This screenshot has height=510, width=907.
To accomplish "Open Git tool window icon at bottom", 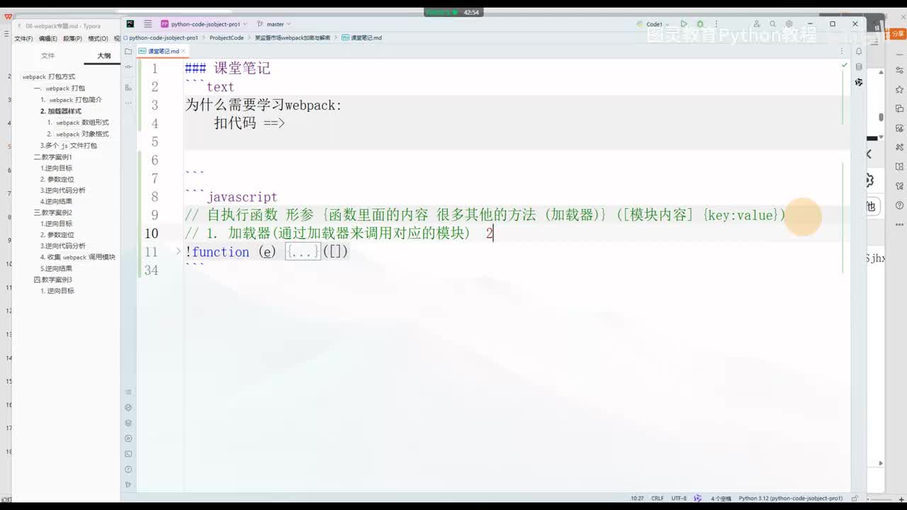I will pos(128,485).
